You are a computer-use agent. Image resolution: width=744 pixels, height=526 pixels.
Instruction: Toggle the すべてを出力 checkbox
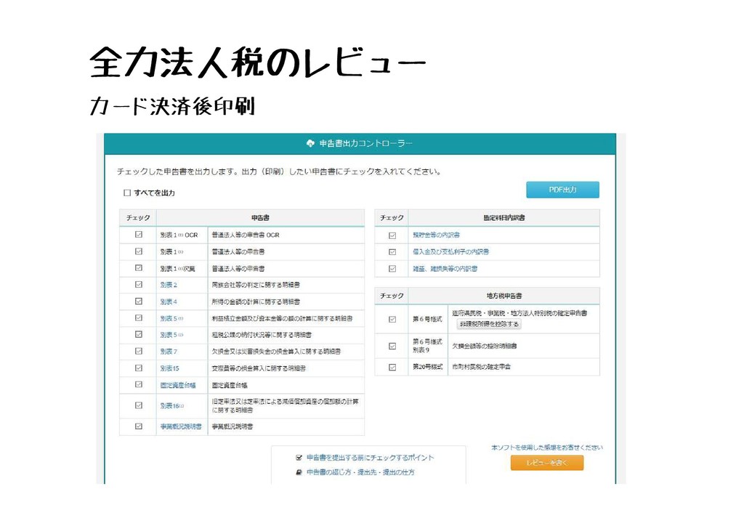(126, 193)
